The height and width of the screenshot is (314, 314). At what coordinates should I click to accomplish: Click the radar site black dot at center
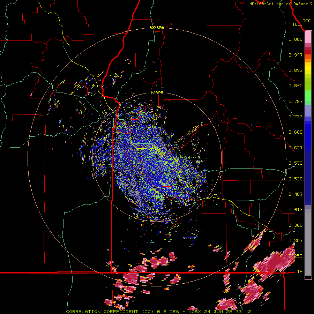157,157
